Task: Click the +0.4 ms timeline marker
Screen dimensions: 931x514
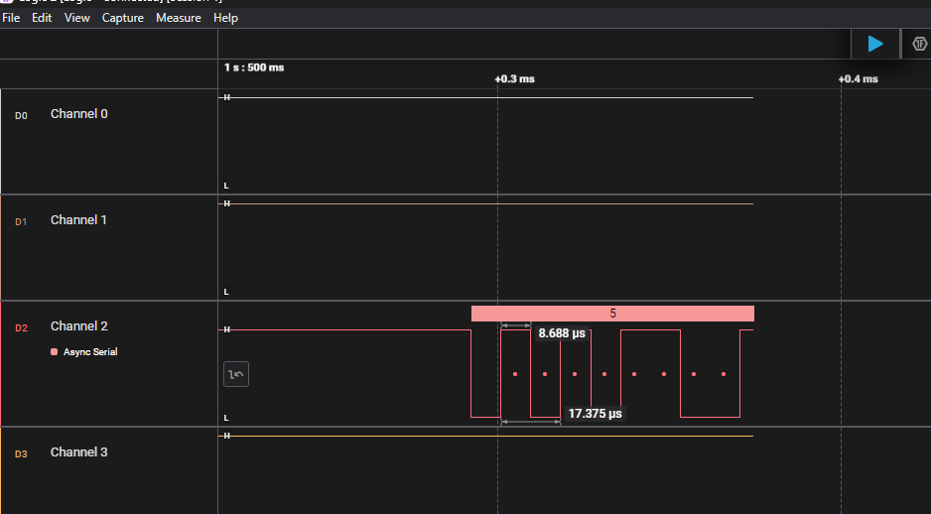Action: 858,79
